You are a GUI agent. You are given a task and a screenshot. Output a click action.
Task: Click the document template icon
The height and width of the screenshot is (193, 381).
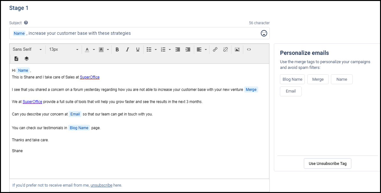point(17,59)
